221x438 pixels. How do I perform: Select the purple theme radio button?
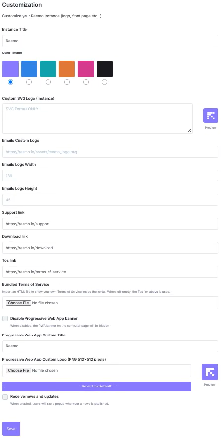(x=11, y=82)
